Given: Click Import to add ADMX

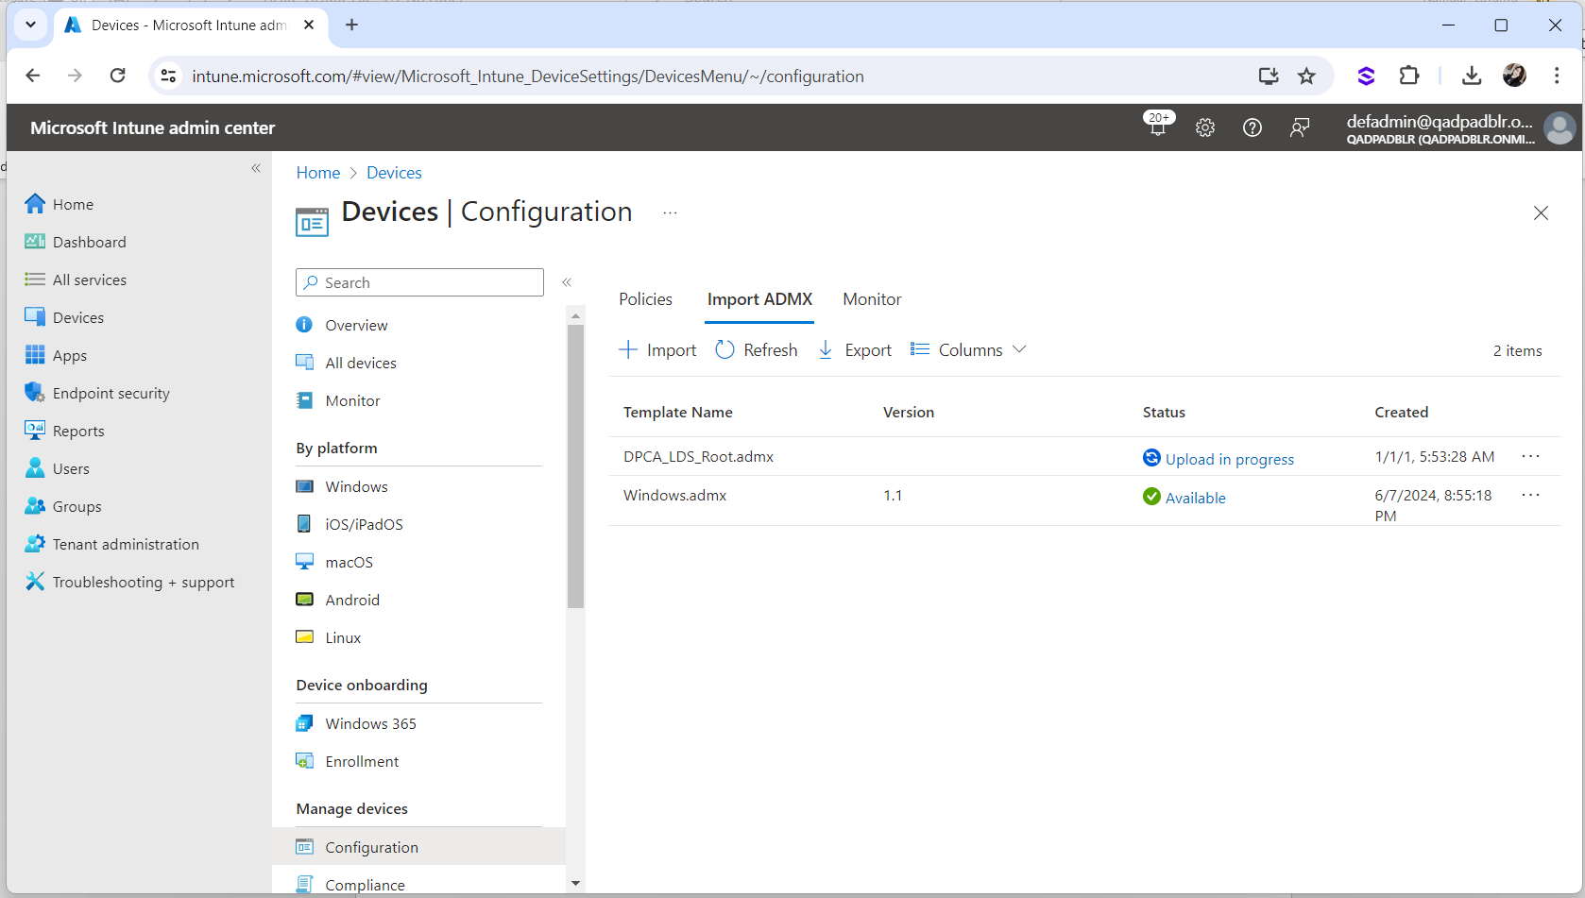Looking at the screenshot, I should [x=657, y=350].
